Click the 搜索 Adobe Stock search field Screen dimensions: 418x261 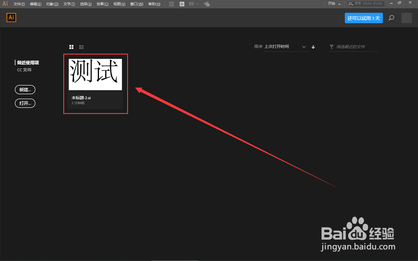366,4
